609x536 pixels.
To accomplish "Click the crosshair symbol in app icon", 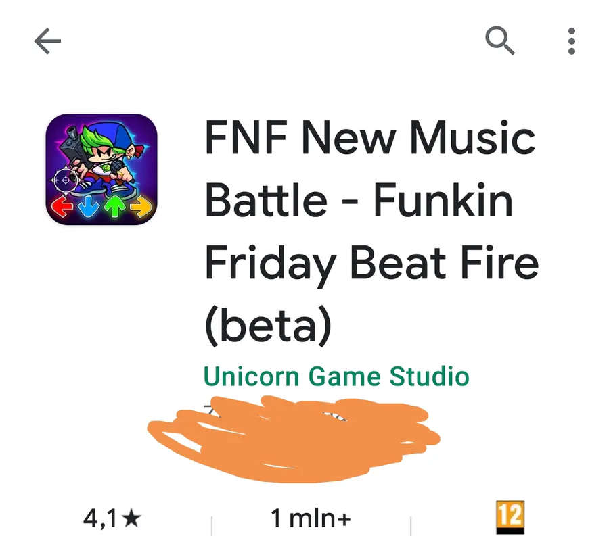I will pos(65,180).
